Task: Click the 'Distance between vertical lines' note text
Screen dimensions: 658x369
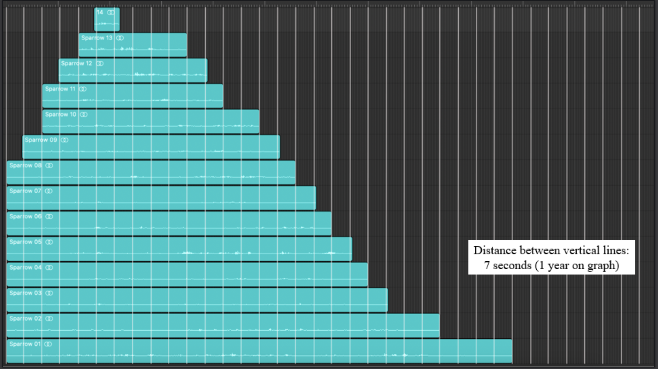Action: coord(551,250)
